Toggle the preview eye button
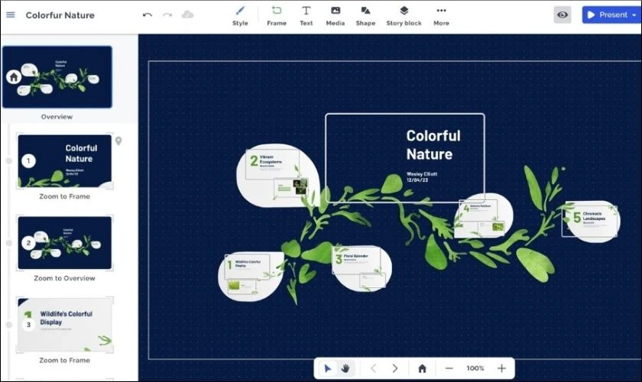Screen dimensions: 642x382 563,15
